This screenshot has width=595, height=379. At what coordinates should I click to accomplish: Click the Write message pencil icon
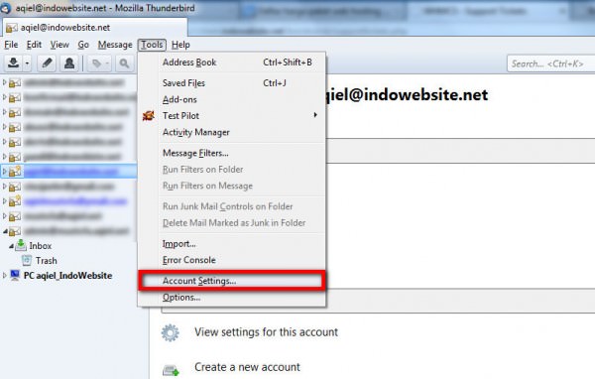(x=47, y=63)
